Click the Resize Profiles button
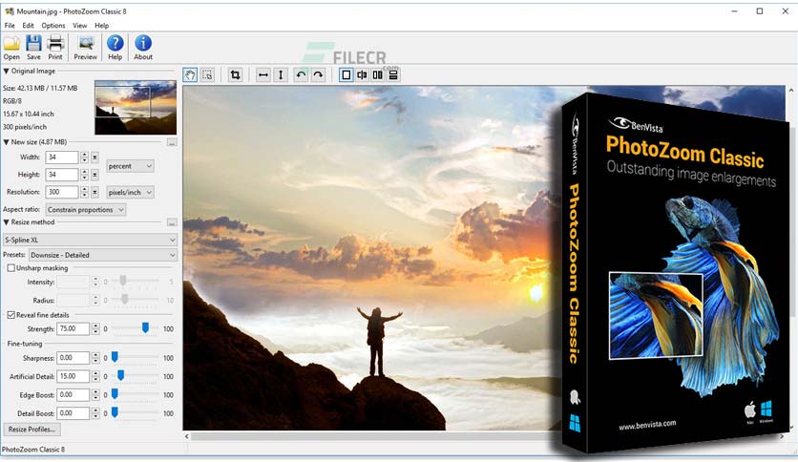 pyautogui.click(x=31, y=430)
